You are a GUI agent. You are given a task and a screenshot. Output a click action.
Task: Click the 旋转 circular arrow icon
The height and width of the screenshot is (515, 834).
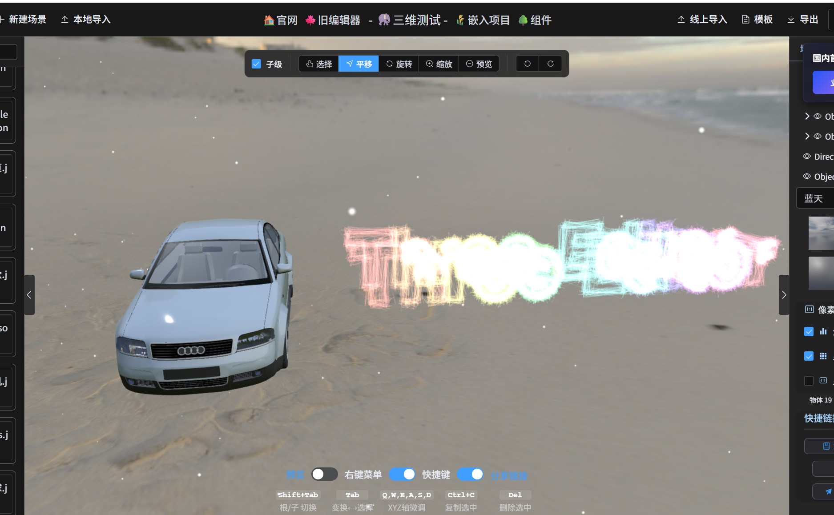pos(390,64)
